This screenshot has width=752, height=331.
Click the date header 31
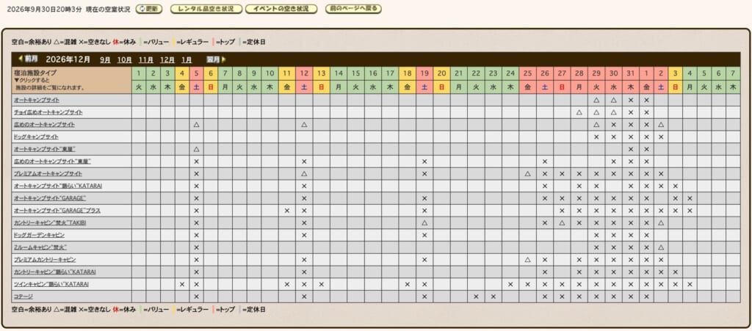(x=631, y=73)
